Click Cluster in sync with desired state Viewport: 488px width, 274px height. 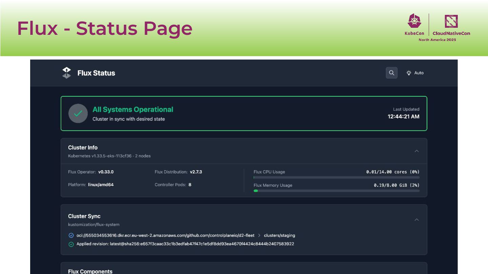click(x=129, y=119)
